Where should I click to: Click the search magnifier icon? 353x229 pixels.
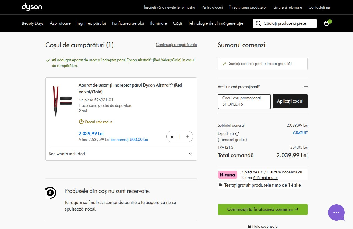point(258,23)
